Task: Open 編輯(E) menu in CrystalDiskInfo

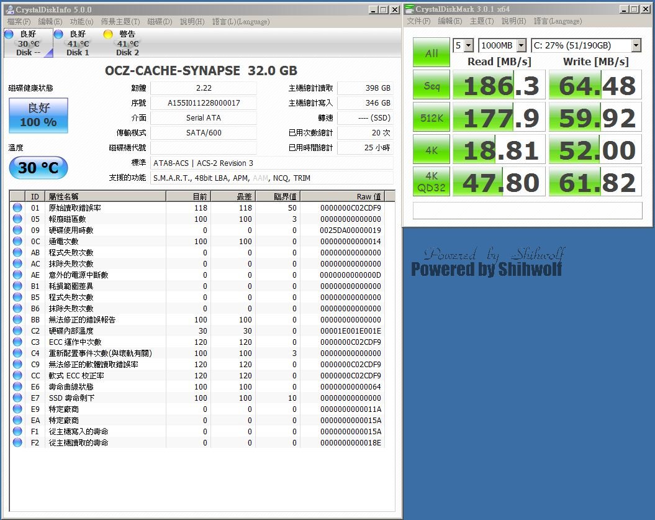Action: pos(50,21)
